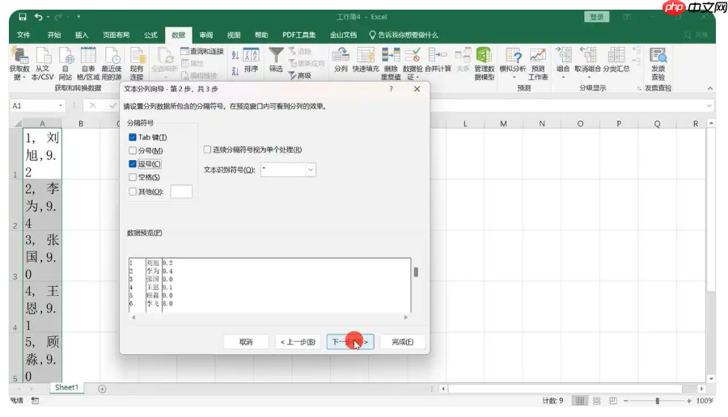Screen dimensions: 728x417
Task: Click the Undo arrow icon
Action: (39, 17)
